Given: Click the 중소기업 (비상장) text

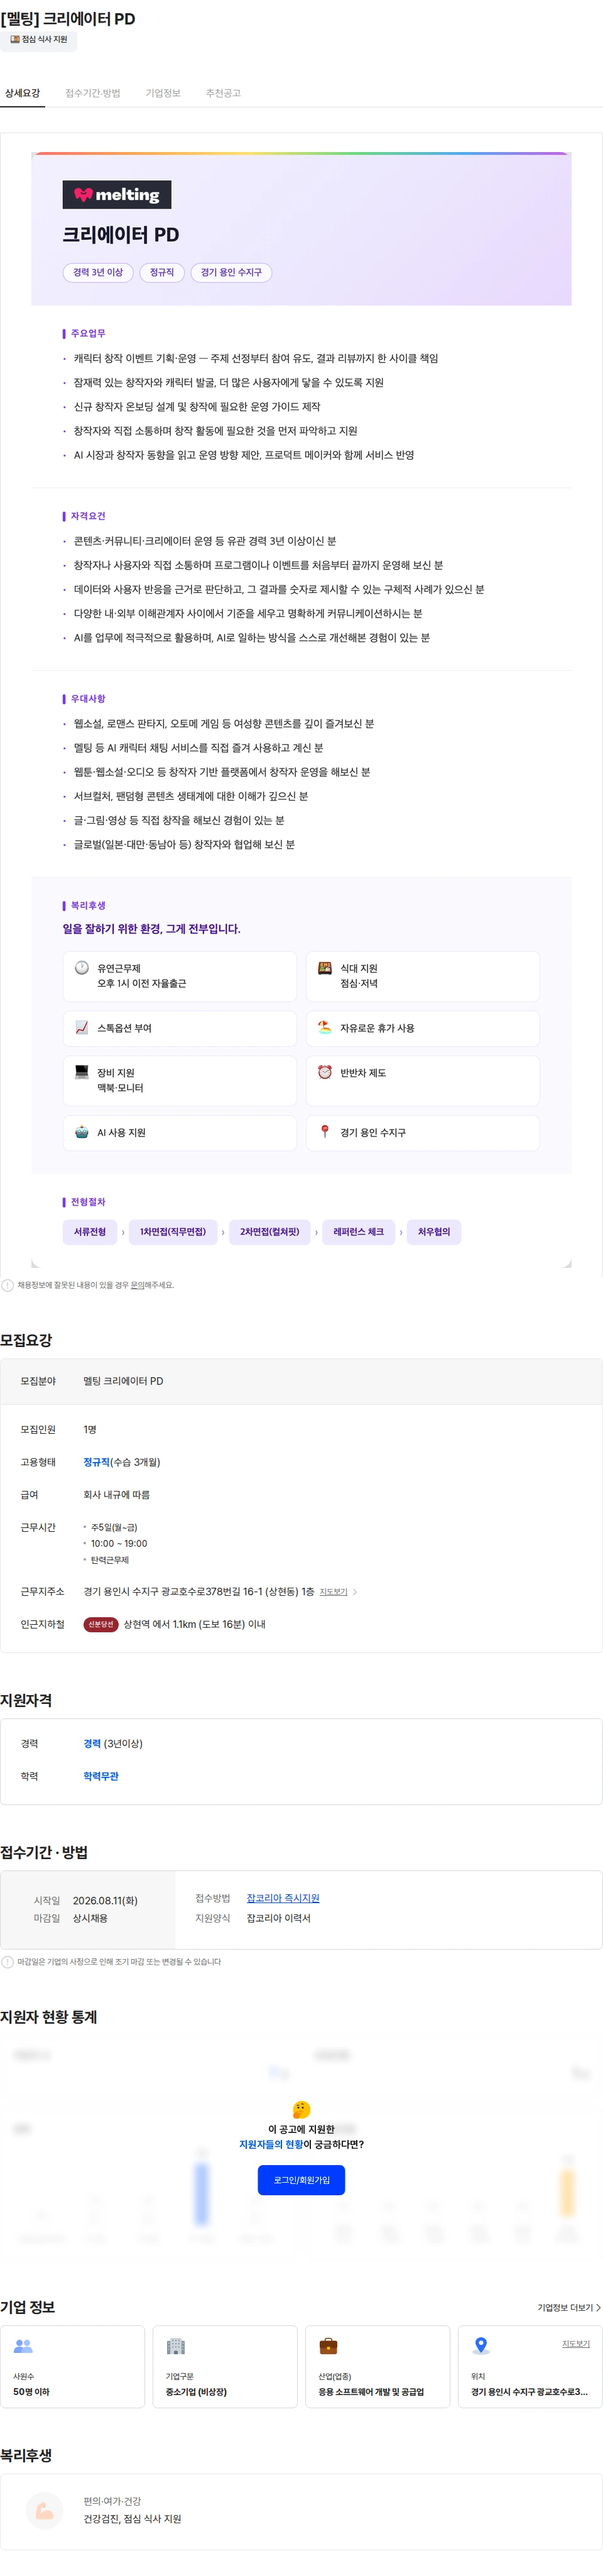Looking at the screenshot, I should (196, 2392).
